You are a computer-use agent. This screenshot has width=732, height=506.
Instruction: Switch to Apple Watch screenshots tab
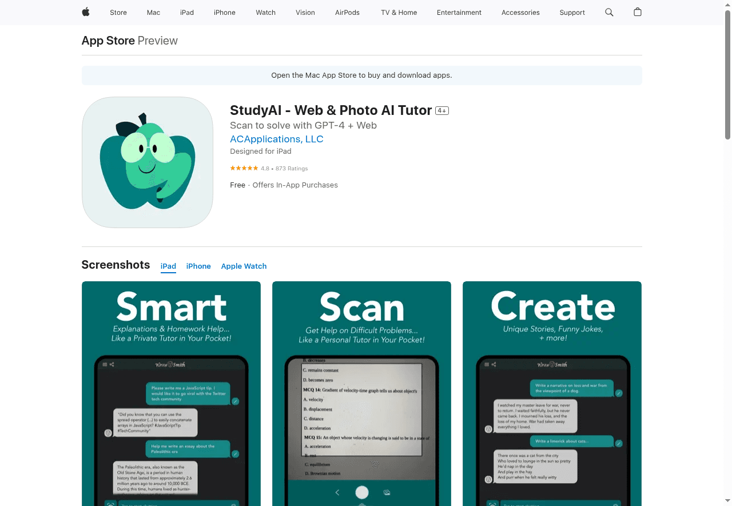click(244, 266)
